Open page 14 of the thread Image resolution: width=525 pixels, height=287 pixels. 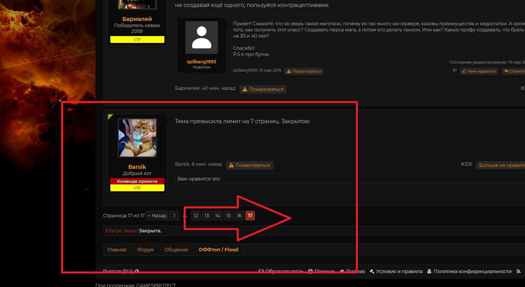pos(217,216)
